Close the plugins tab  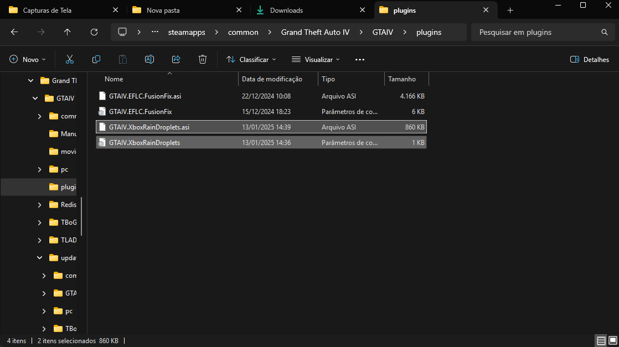(x=486, y=10)
